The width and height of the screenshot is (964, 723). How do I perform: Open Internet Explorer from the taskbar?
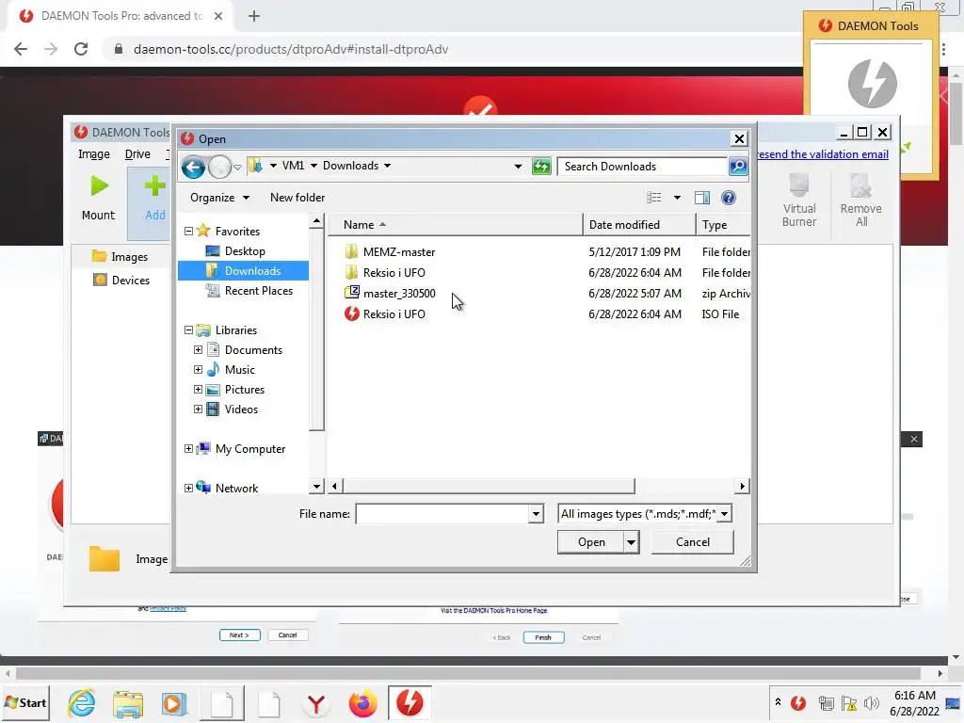pyautogui.click(x=82, y=702)
